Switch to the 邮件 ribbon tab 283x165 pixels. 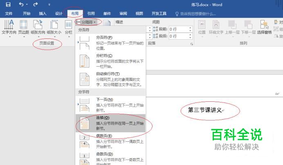(x=107, y=13)
